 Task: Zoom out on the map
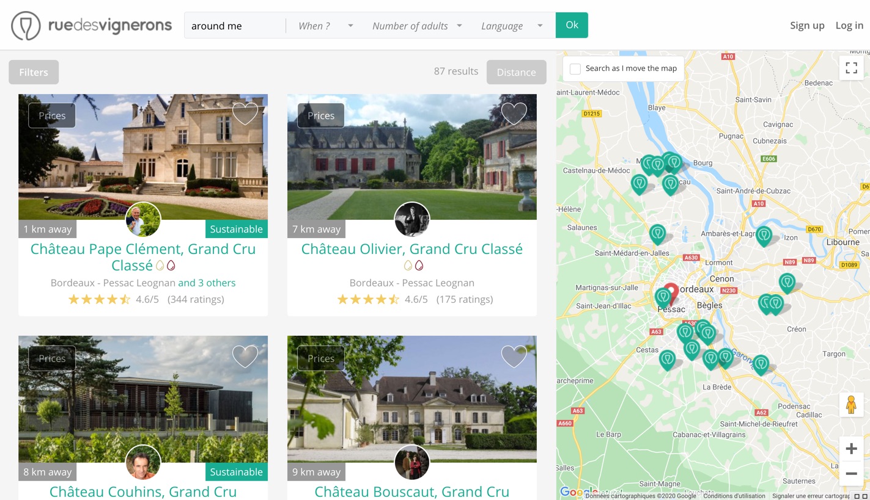coord(851,473)
